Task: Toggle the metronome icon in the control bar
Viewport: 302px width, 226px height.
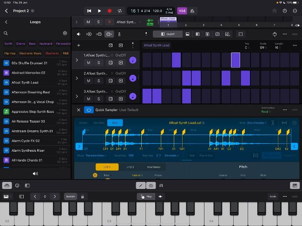Action: click(193, 11)
